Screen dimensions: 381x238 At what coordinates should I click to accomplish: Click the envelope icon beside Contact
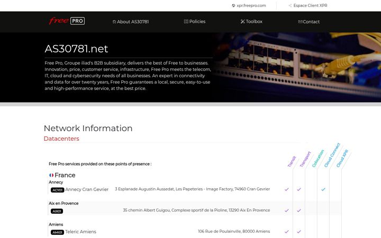[301, 22]
